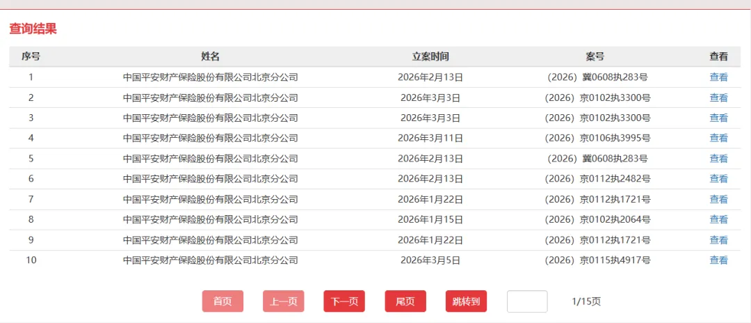Select the company name in row 10
The image size is (751, 323).
coord(210,260)
